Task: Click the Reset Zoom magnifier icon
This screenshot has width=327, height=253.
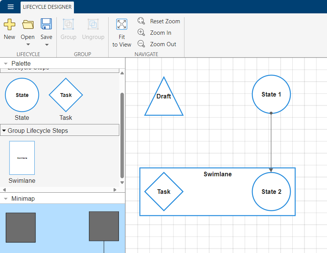Action: [x=141, y=21]
